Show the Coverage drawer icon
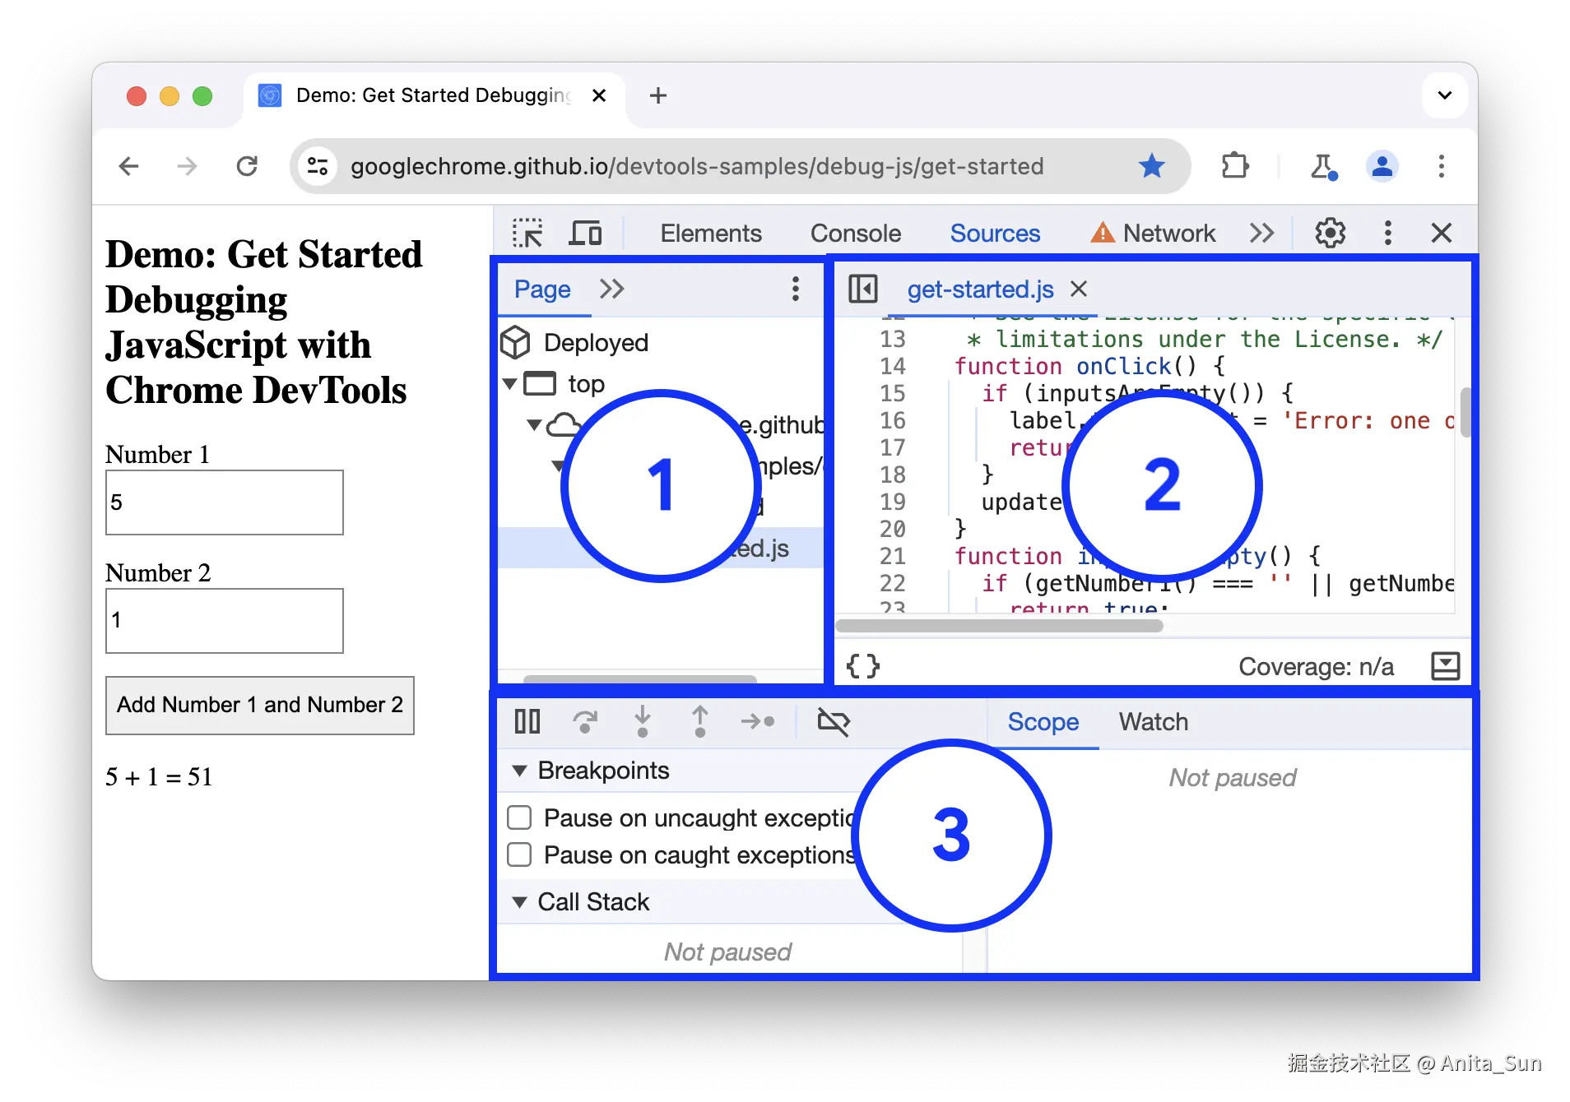 pos(1446,666)
